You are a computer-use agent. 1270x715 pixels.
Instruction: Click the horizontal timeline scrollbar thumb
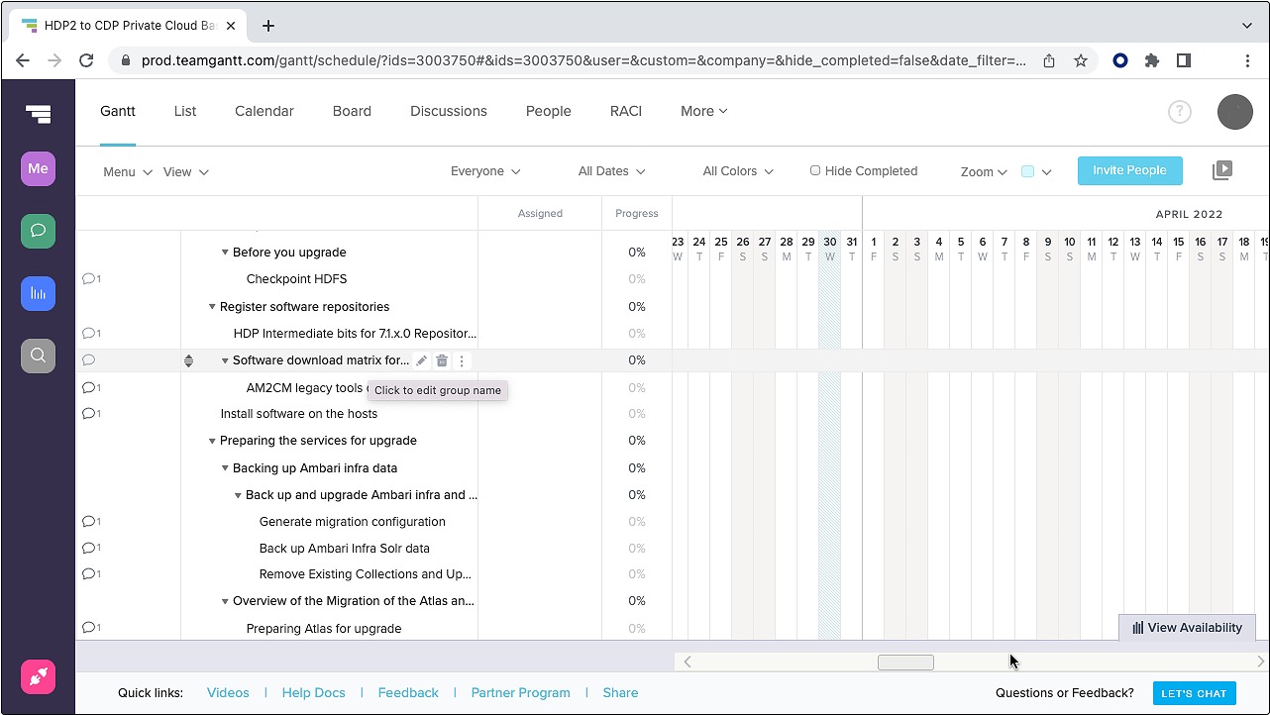pyautogui.click(x=905, y=663)
